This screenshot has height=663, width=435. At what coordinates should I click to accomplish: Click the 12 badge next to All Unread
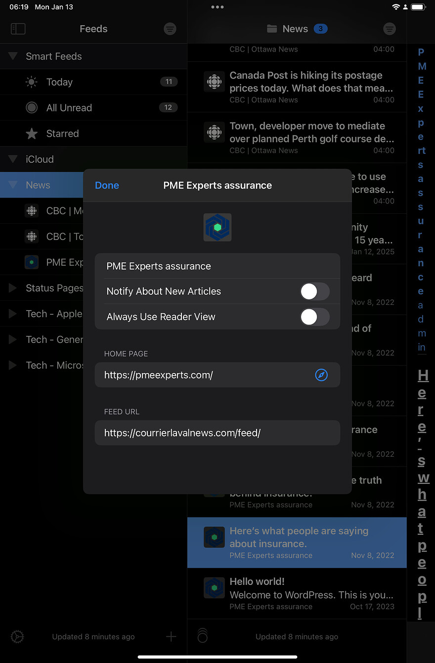pyautogui.click(x=169, y=108)
